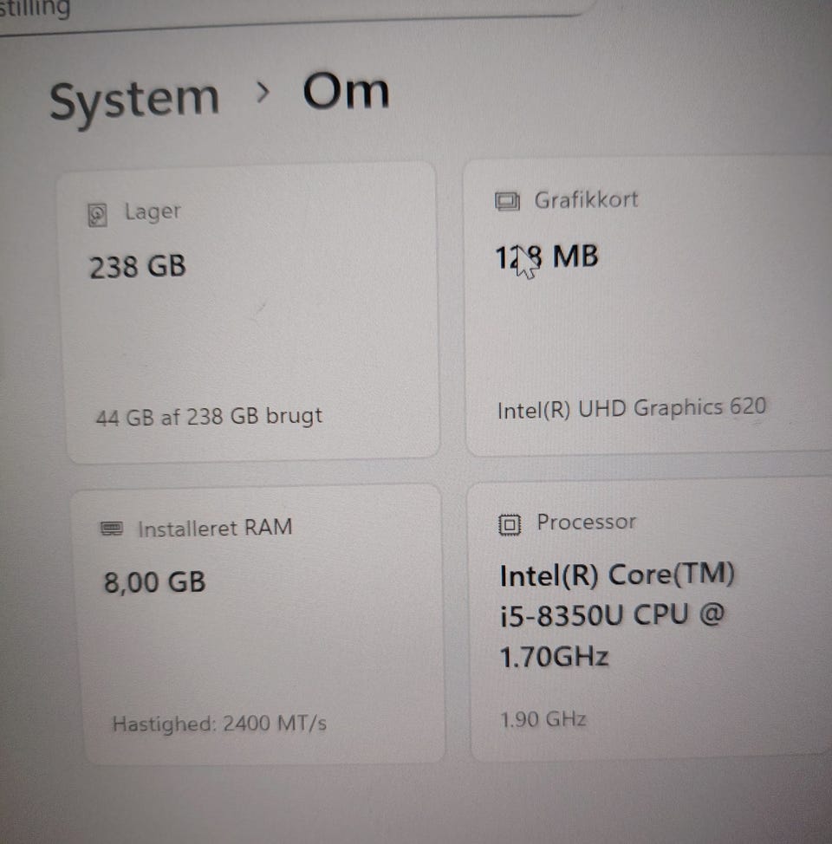Click the Lager storage disk icon
Viewport: 832px width, 844px height.
[x=97, y=215]
